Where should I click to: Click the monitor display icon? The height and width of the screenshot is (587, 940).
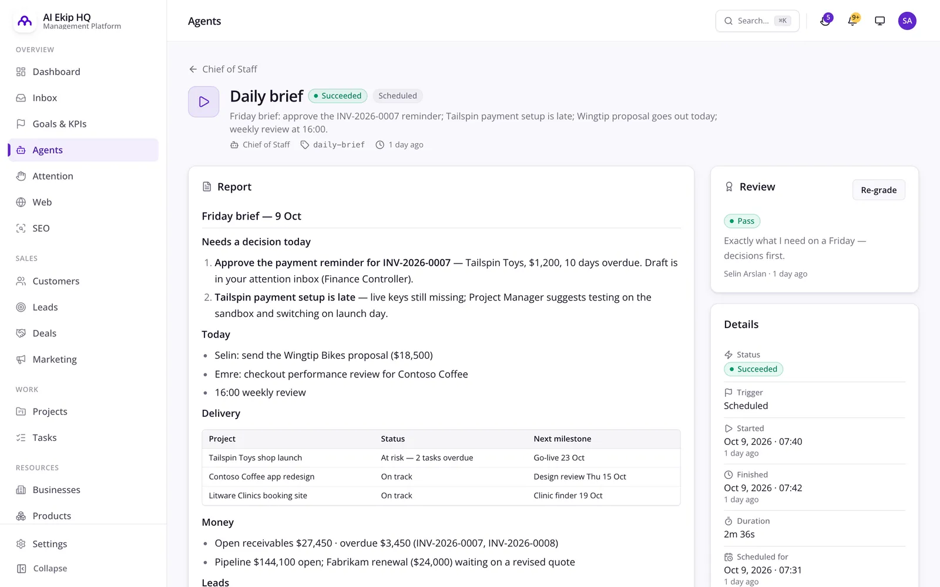(x=879, y=21)
